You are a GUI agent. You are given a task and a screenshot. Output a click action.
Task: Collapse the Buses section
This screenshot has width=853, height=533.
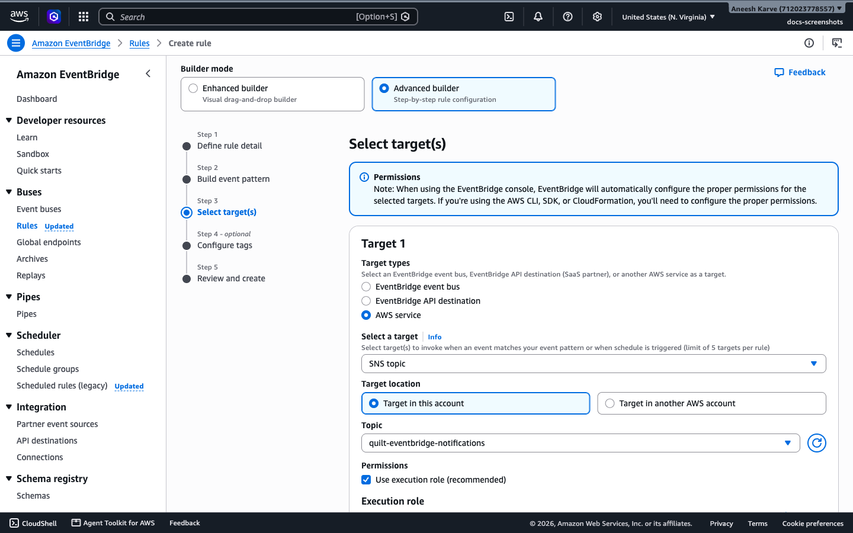pyautogui.click(x=9, y=192)
